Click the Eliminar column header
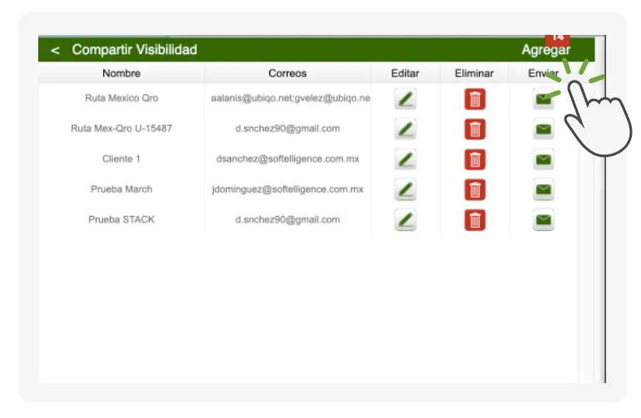 [x=474, y=73]
